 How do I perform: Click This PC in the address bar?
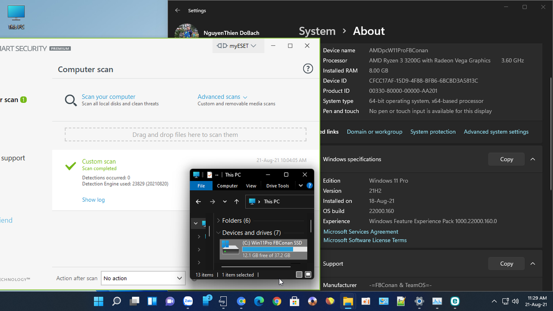[x=272, y=201]
